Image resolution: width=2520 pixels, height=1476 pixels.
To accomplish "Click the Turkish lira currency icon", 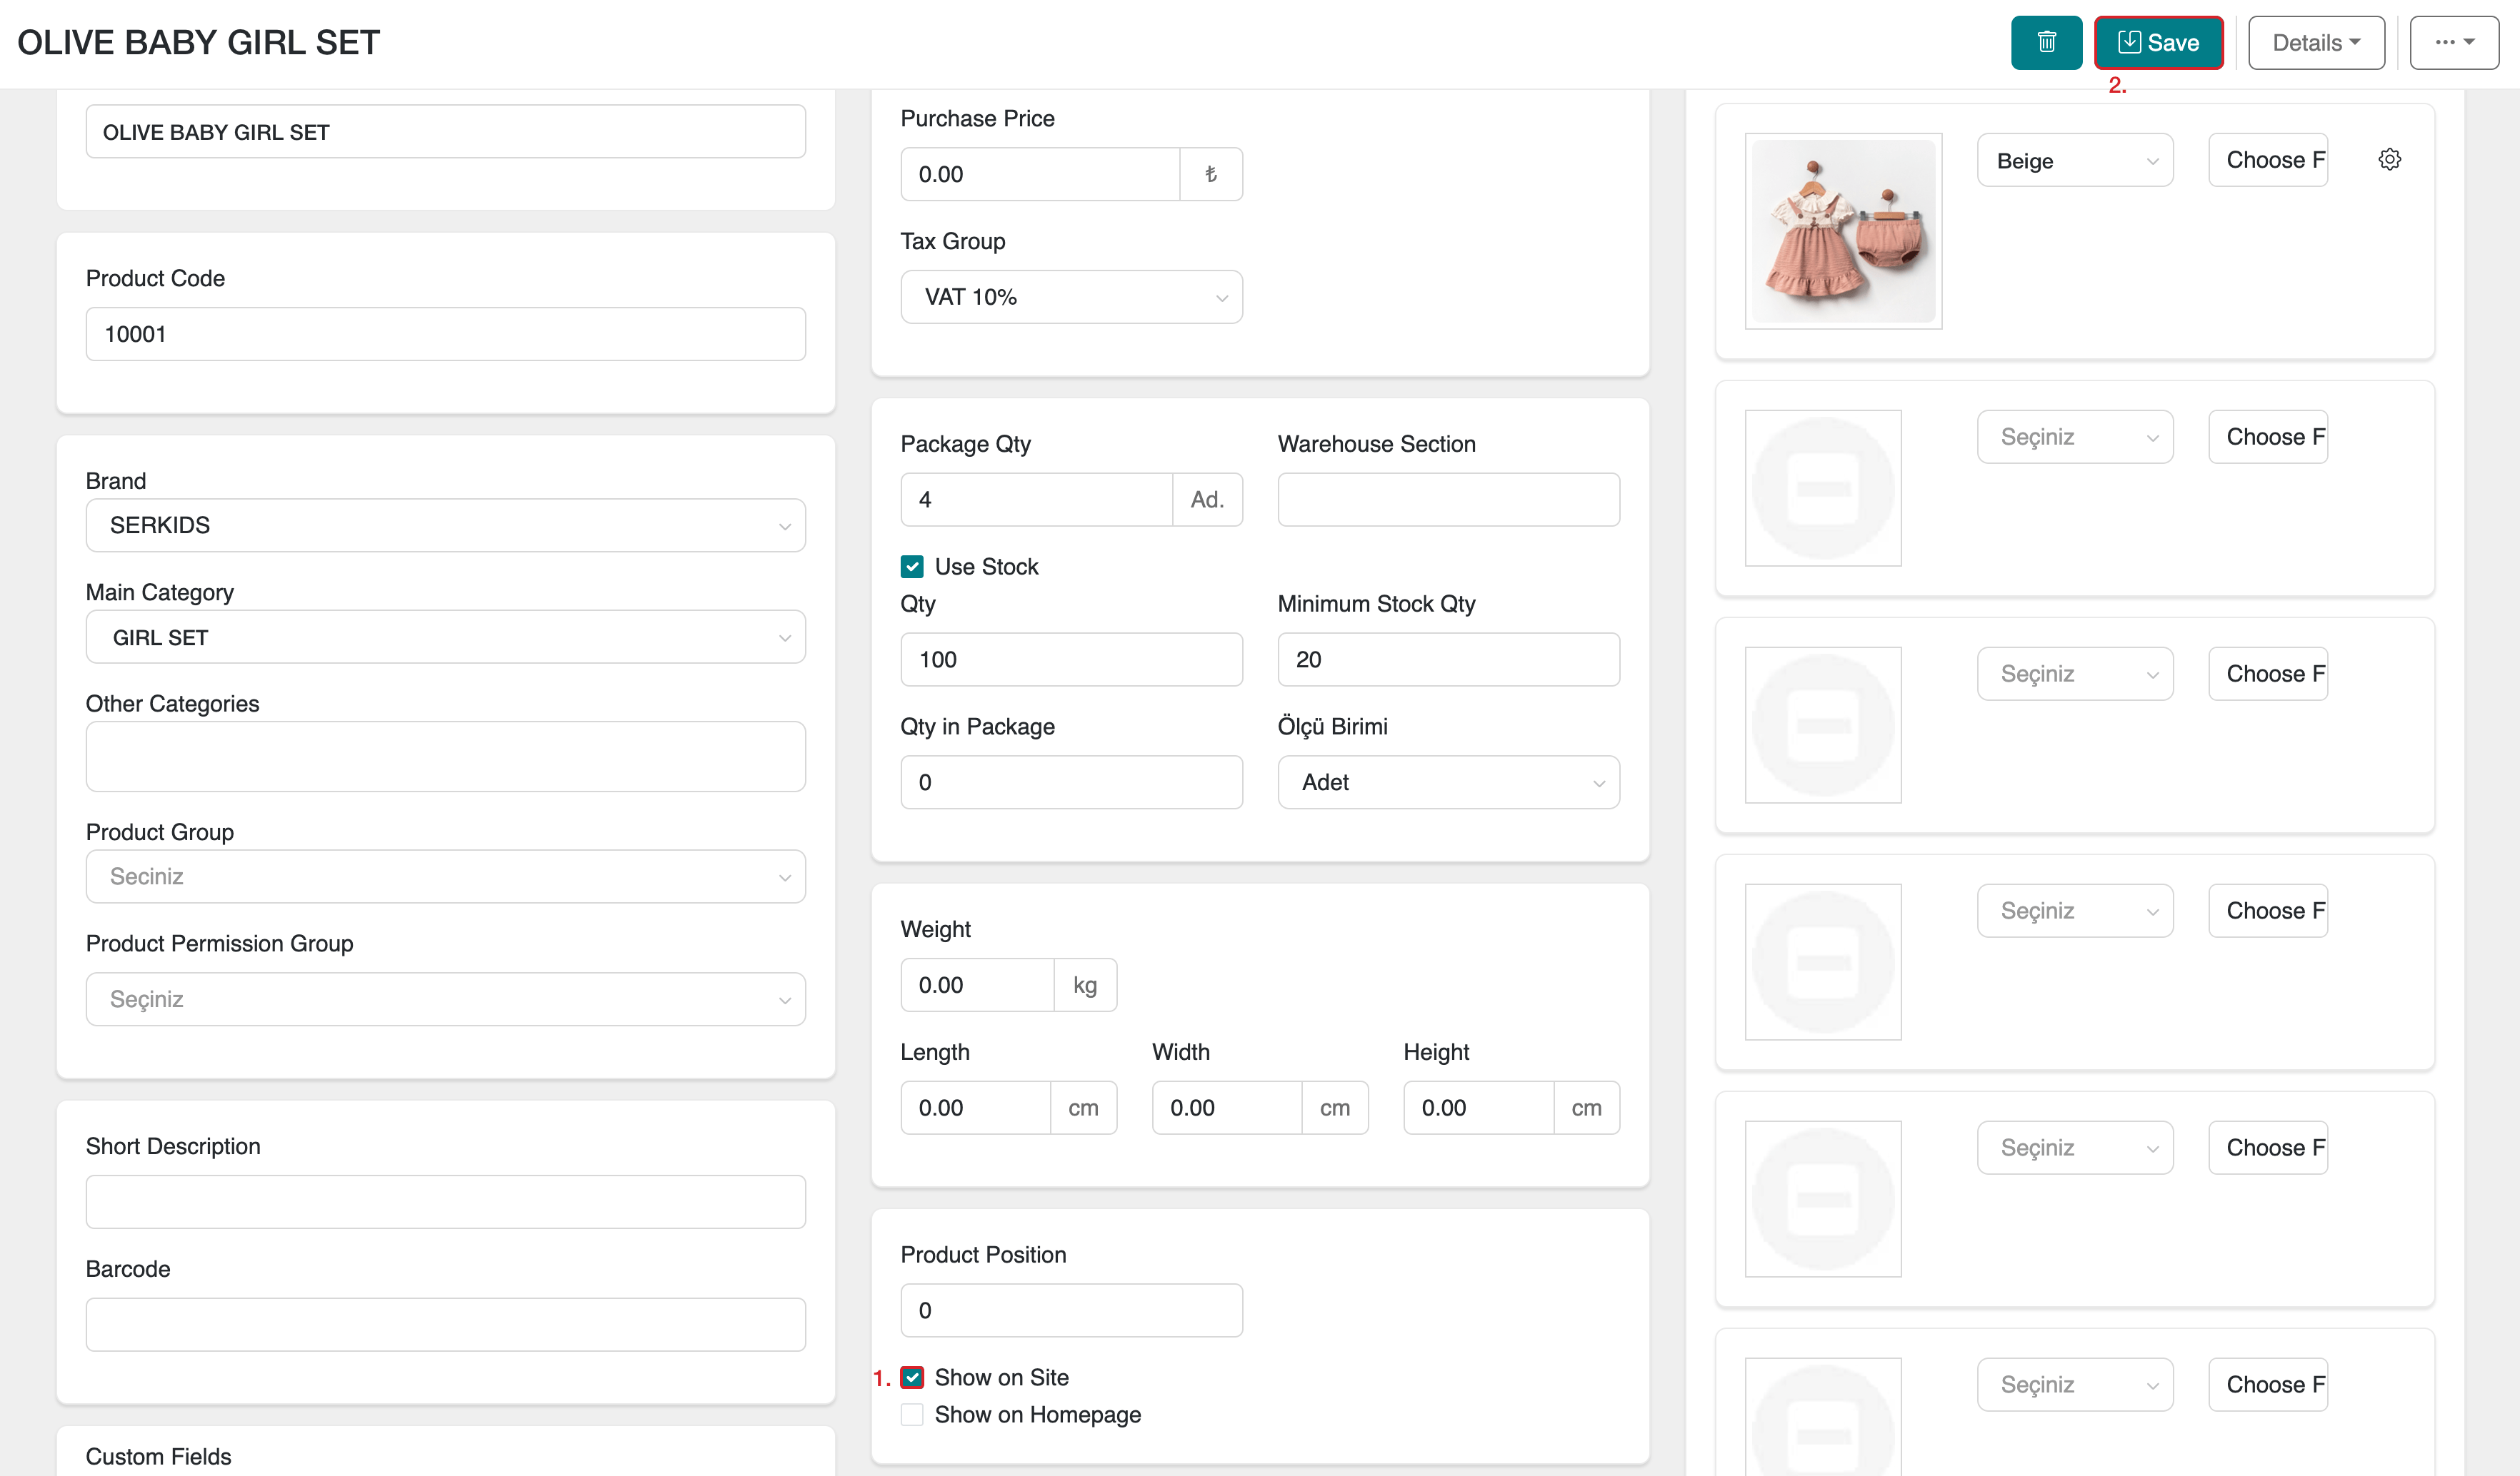I will click(1210, 175).
